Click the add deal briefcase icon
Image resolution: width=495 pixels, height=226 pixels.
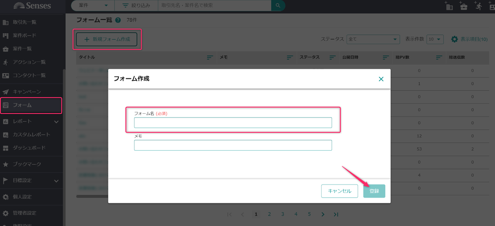(464, 6)
